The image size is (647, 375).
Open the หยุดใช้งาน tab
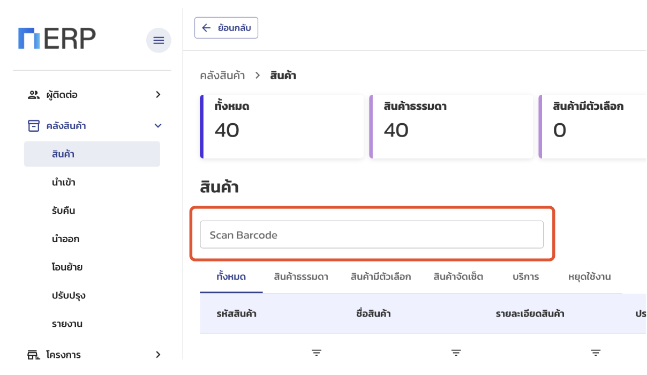coord(590,276)
